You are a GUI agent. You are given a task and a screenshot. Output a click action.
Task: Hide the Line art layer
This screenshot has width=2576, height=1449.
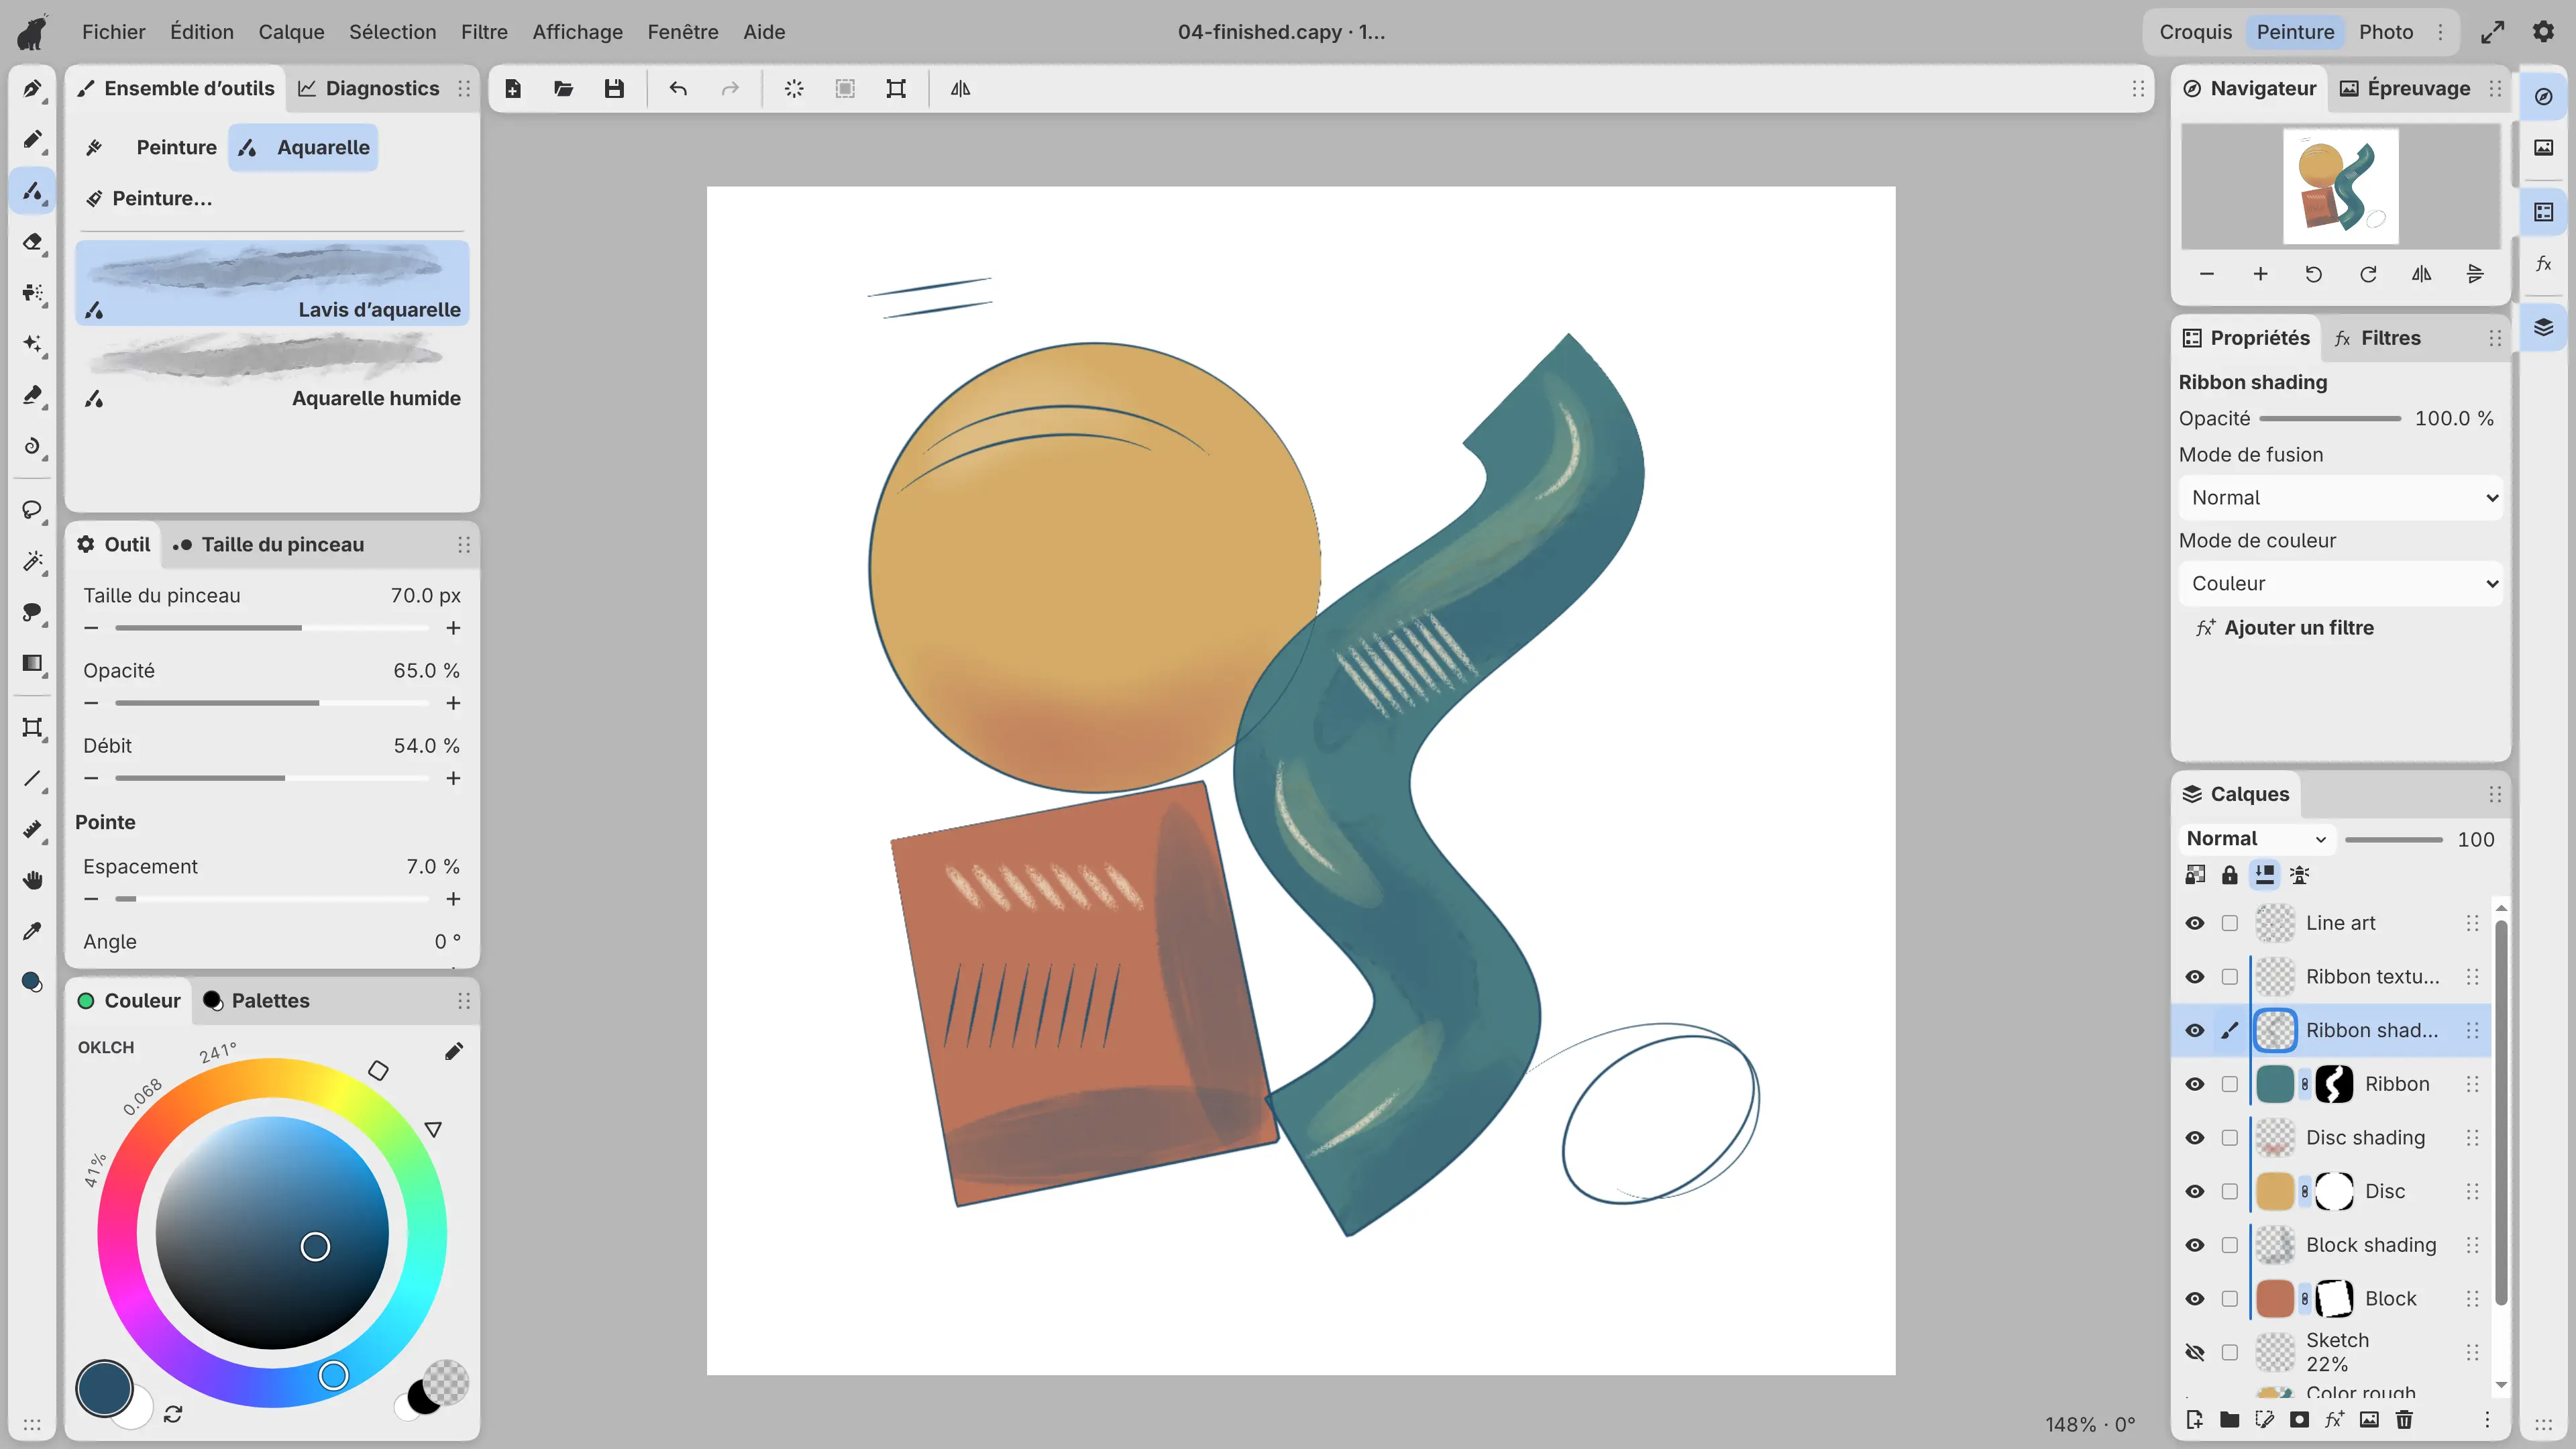pyautogui.click(x=2194, y=923)
